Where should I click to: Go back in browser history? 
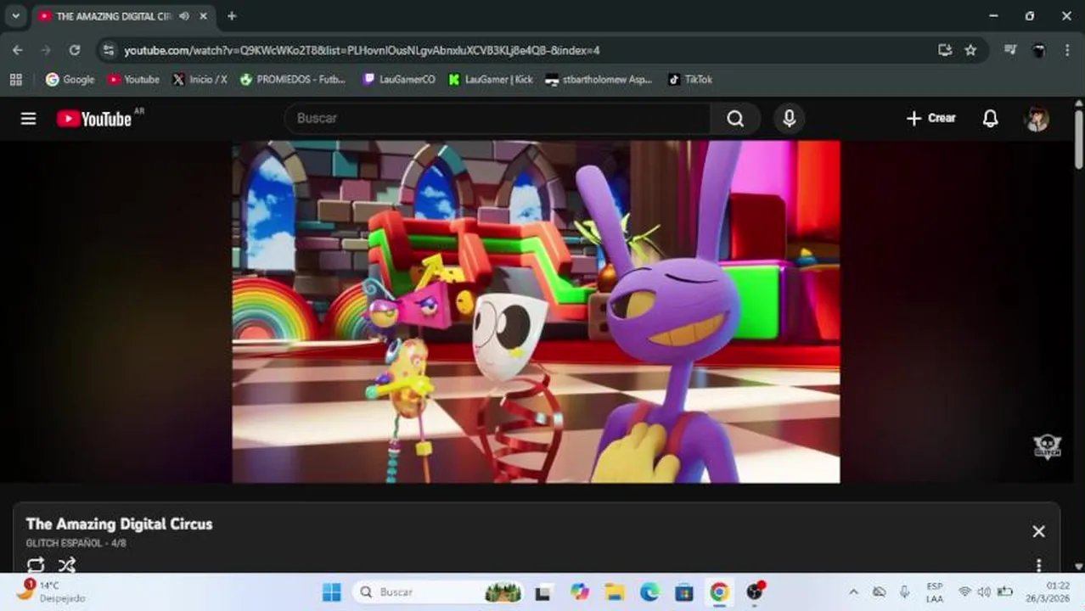point(18,50)
